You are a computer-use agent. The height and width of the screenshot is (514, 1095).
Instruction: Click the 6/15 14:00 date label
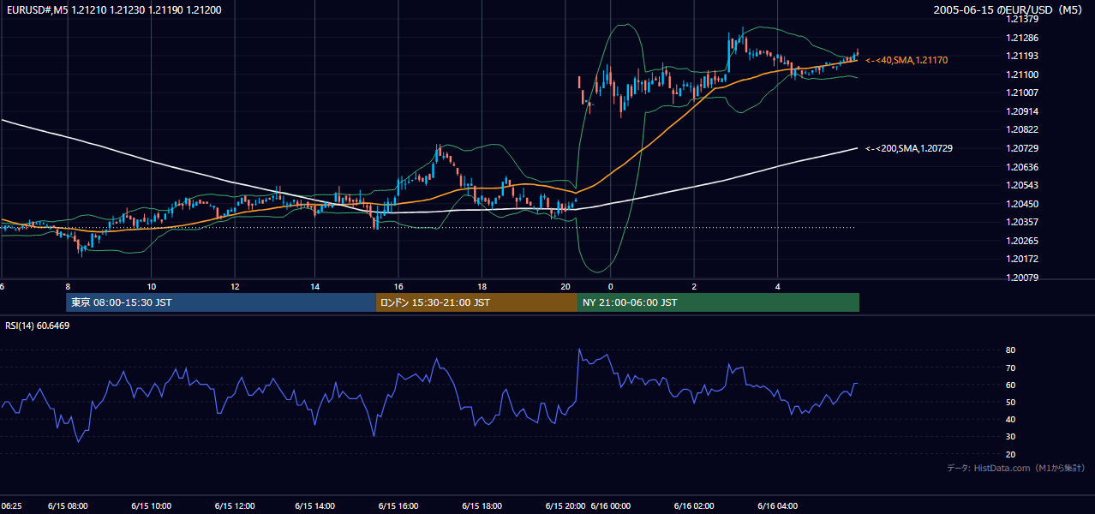[x=315, y=506]
